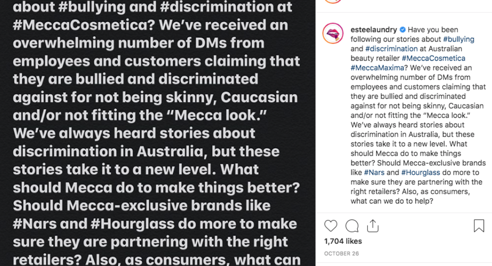The image size is (492, 266).
Task: Click the large black post image
Action: [157, 133]
